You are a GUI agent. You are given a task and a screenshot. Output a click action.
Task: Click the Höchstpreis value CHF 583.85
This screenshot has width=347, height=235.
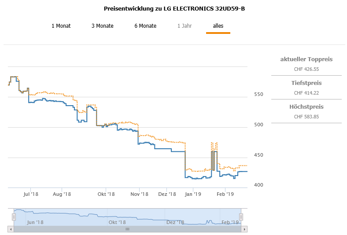click(x=306, y=117)
